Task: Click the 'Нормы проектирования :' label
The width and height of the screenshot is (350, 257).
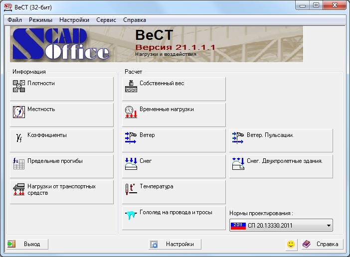Action: 261,213
